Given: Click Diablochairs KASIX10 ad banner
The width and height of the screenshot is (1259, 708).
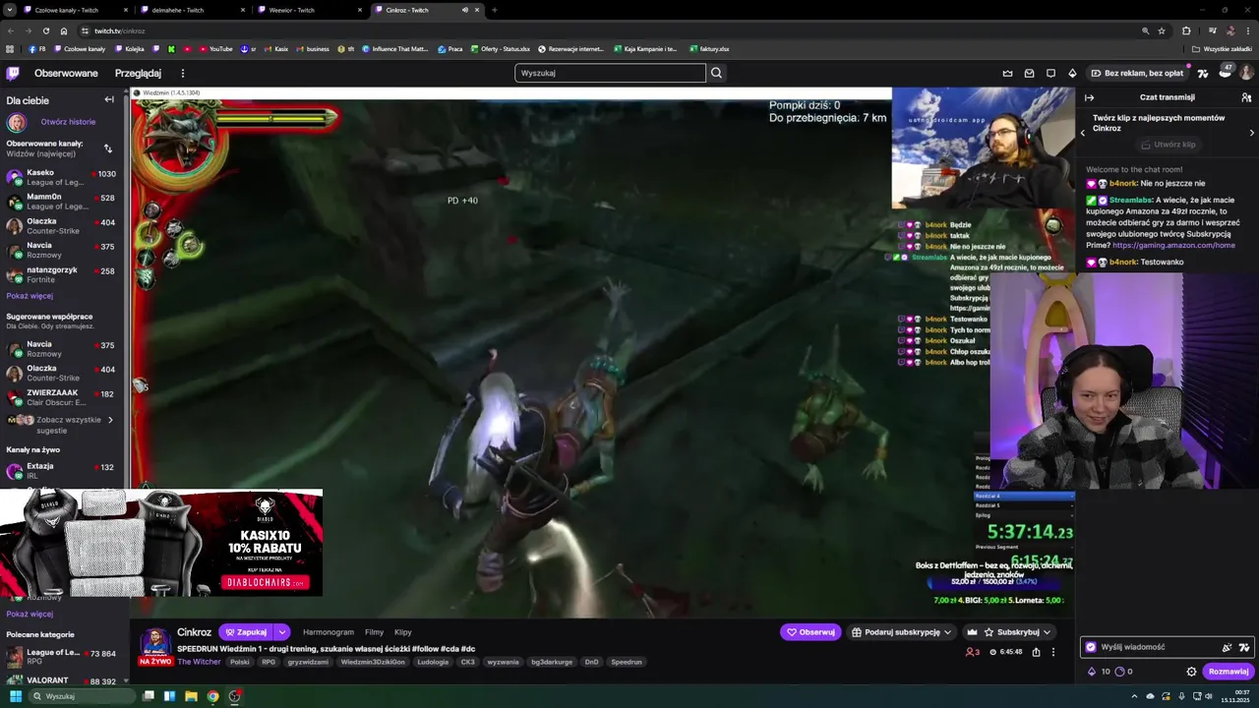Looking at the screenshot, I should (x=161, y=542).
